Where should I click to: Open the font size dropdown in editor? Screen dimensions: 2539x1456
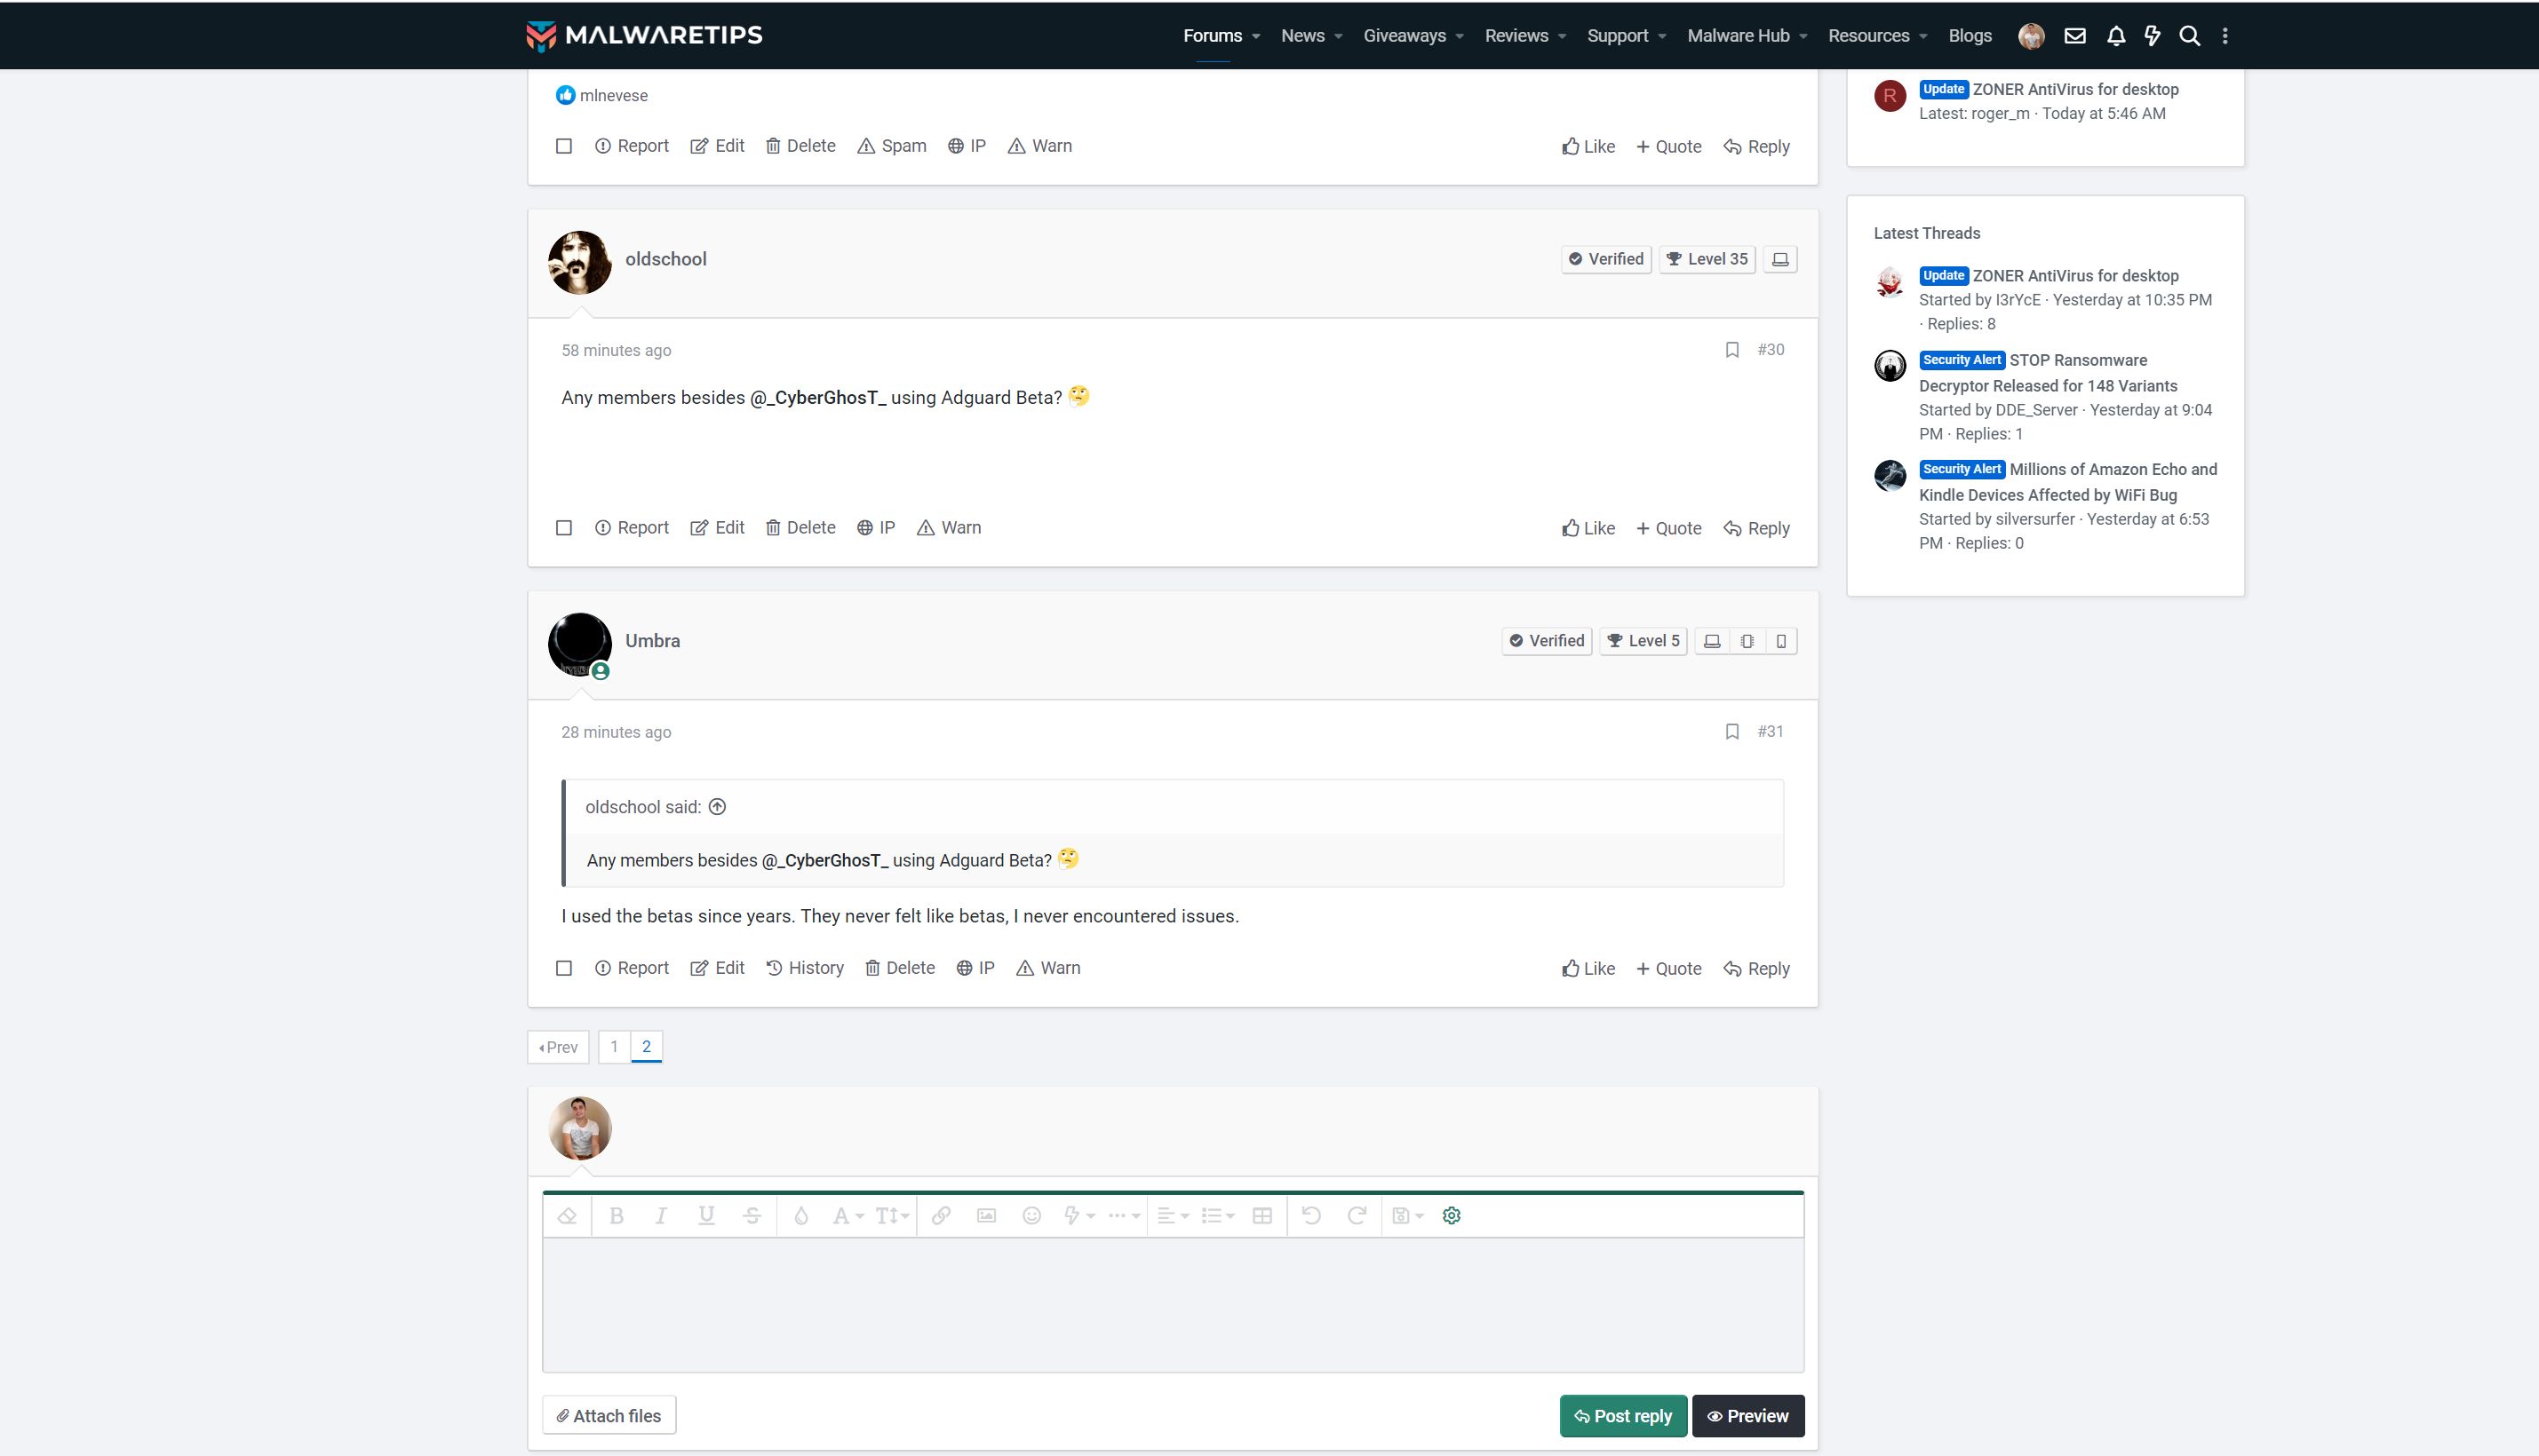pos(891,1215)
